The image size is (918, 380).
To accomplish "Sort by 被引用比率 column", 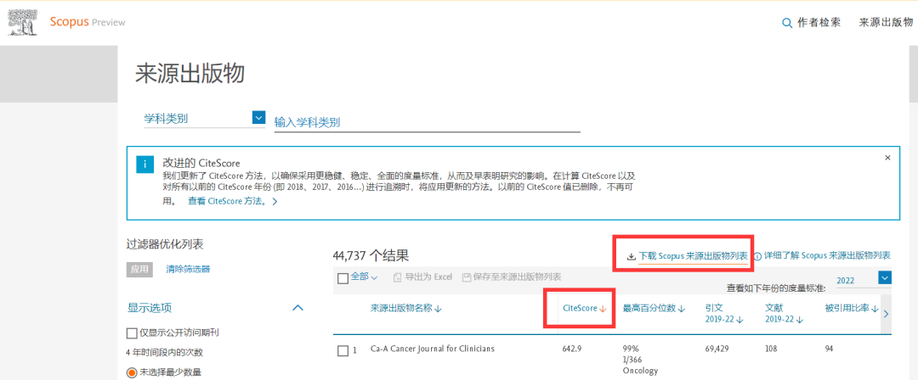I will (x=852, y=308).
